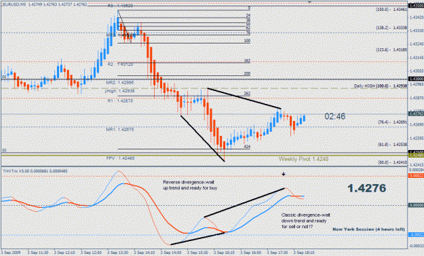Click the 3 Sep 13:30 time axis label
Viewport: 424px width, 256px height.
point(117,253)
